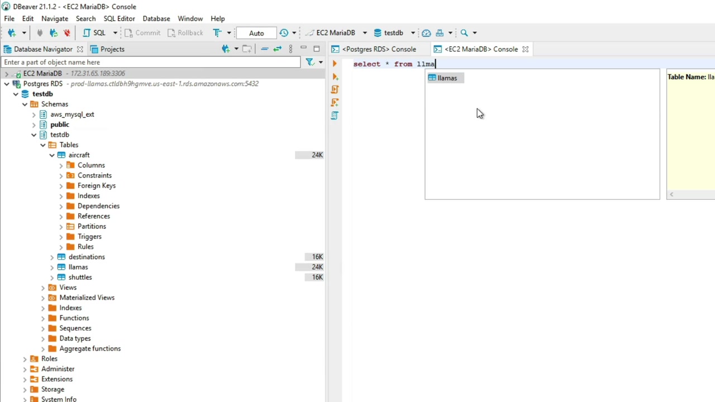Select the shuttles table in navigator
715x402 pixels.
[x=80, y=277]
